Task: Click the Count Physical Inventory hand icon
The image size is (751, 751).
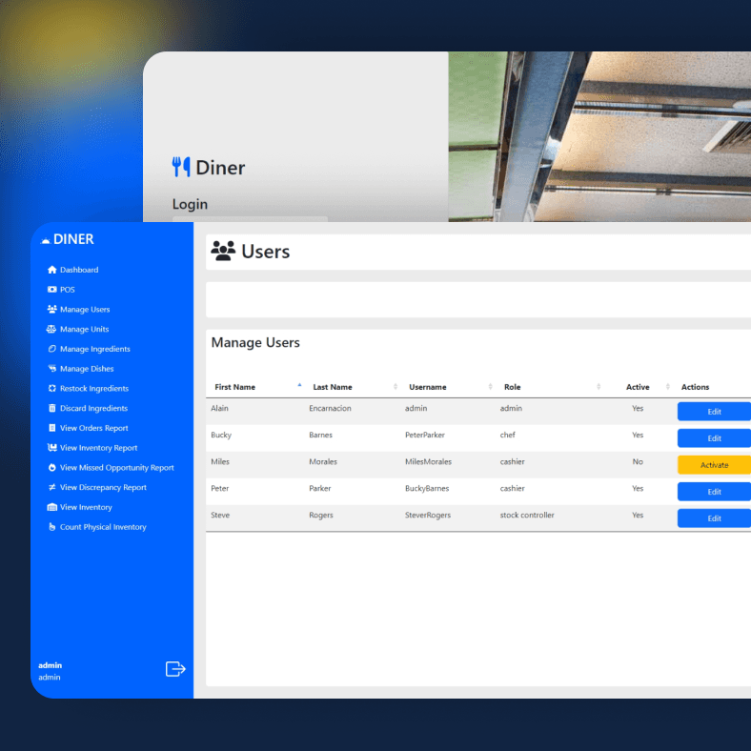Action: click(52, 527)
